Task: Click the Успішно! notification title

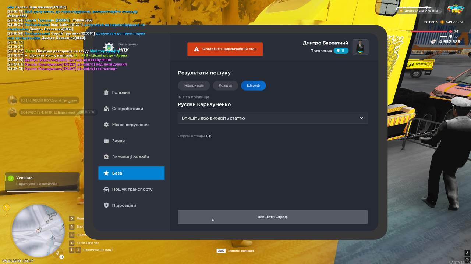Action: [25, 178]
